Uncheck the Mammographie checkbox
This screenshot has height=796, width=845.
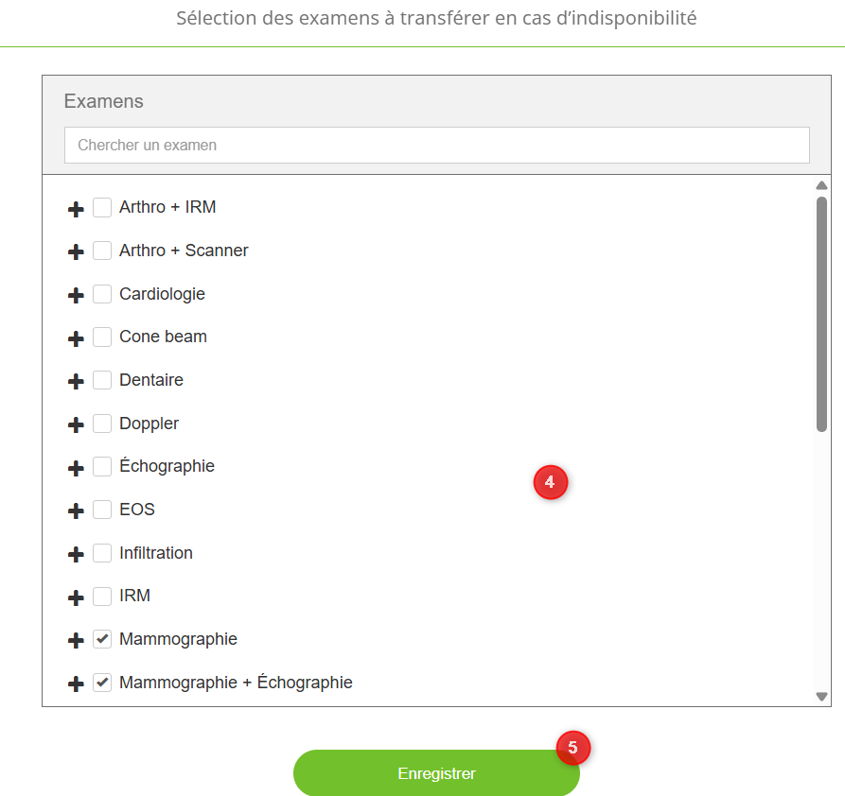pos(102,639)
